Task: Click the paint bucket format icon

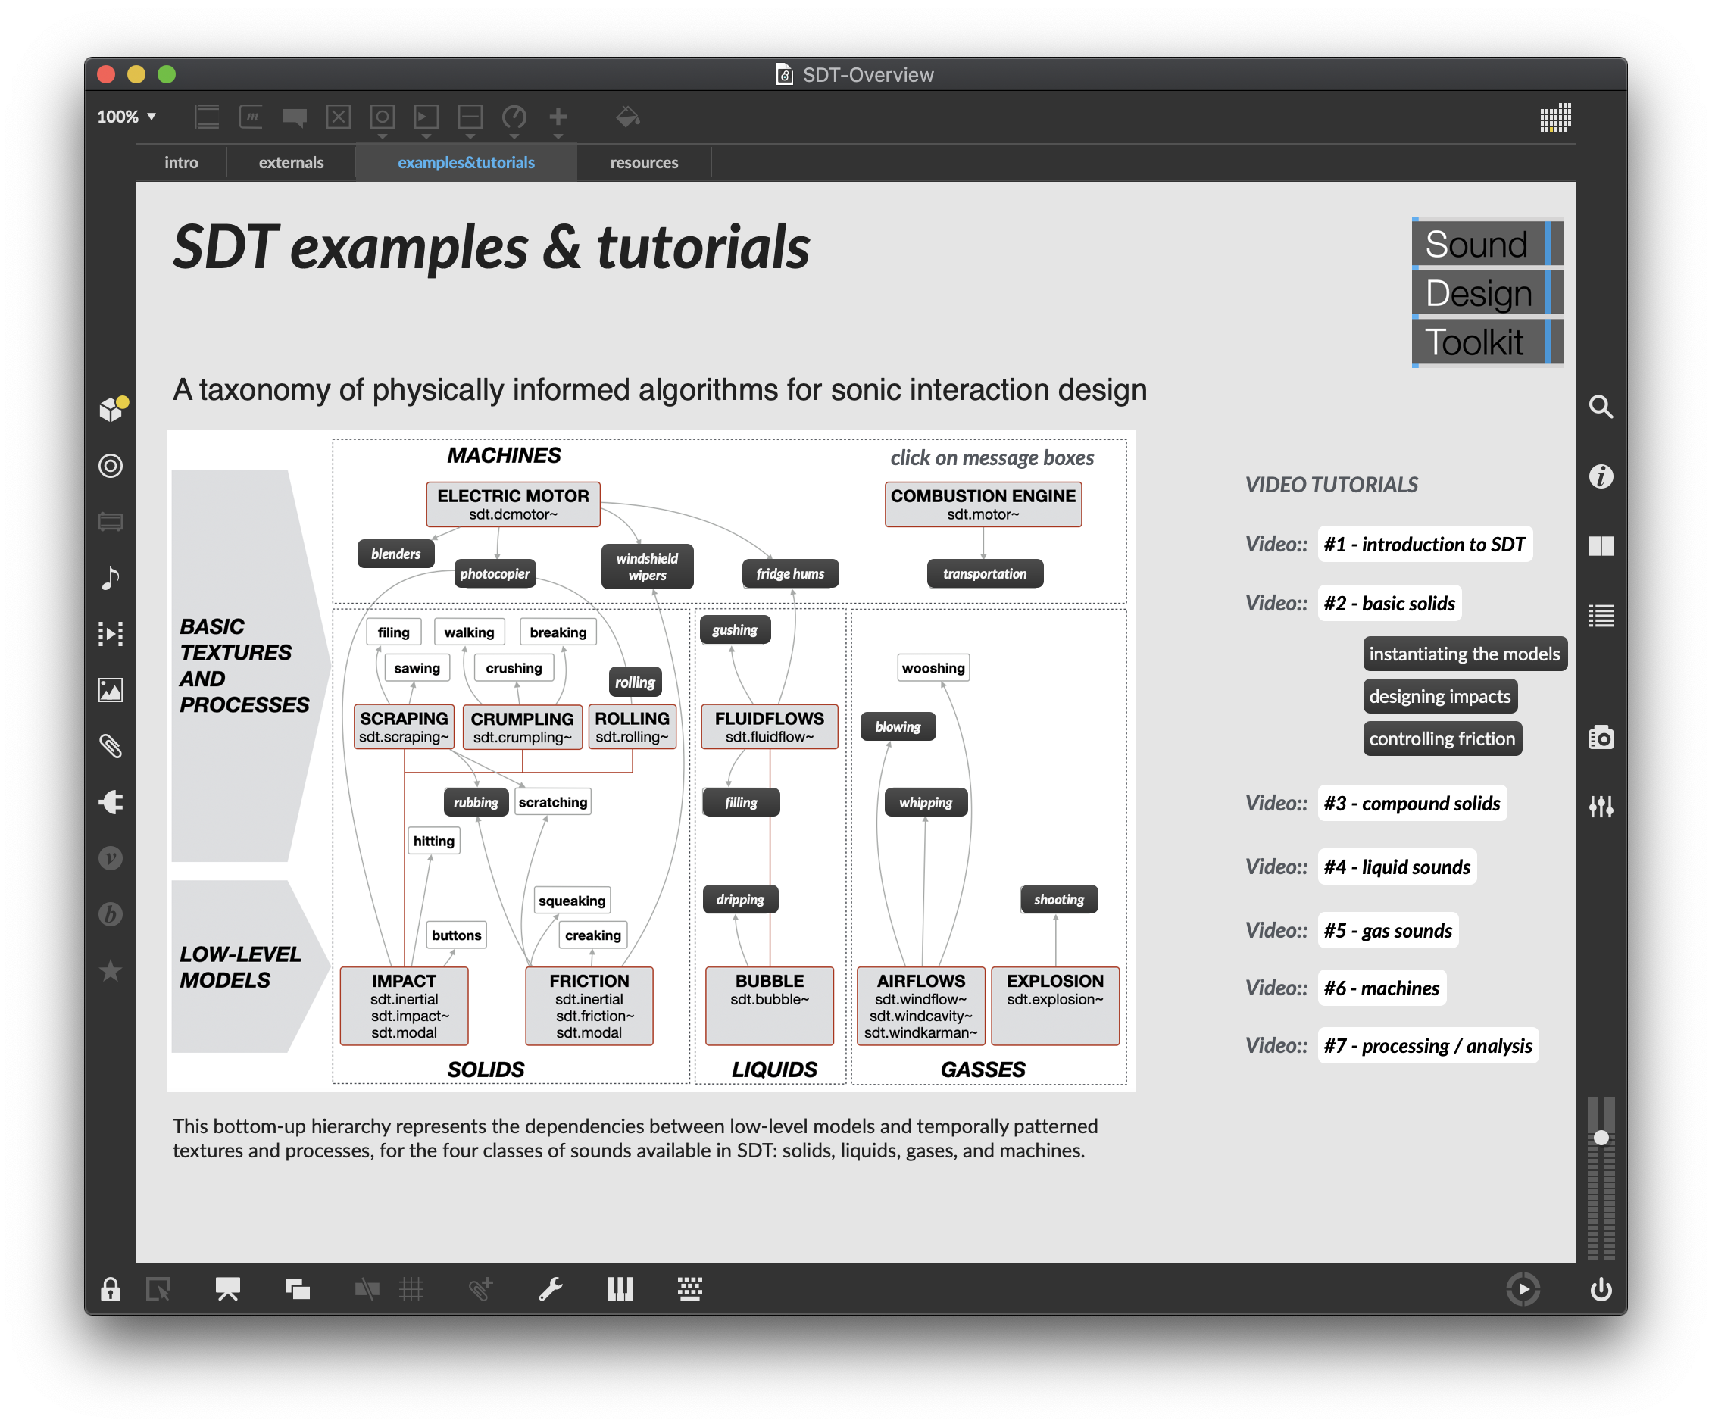Action: pos(627,117)
